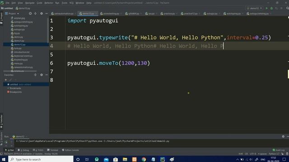
Task: Select keyboard event.py in project tree
Action: click(23, 56)
